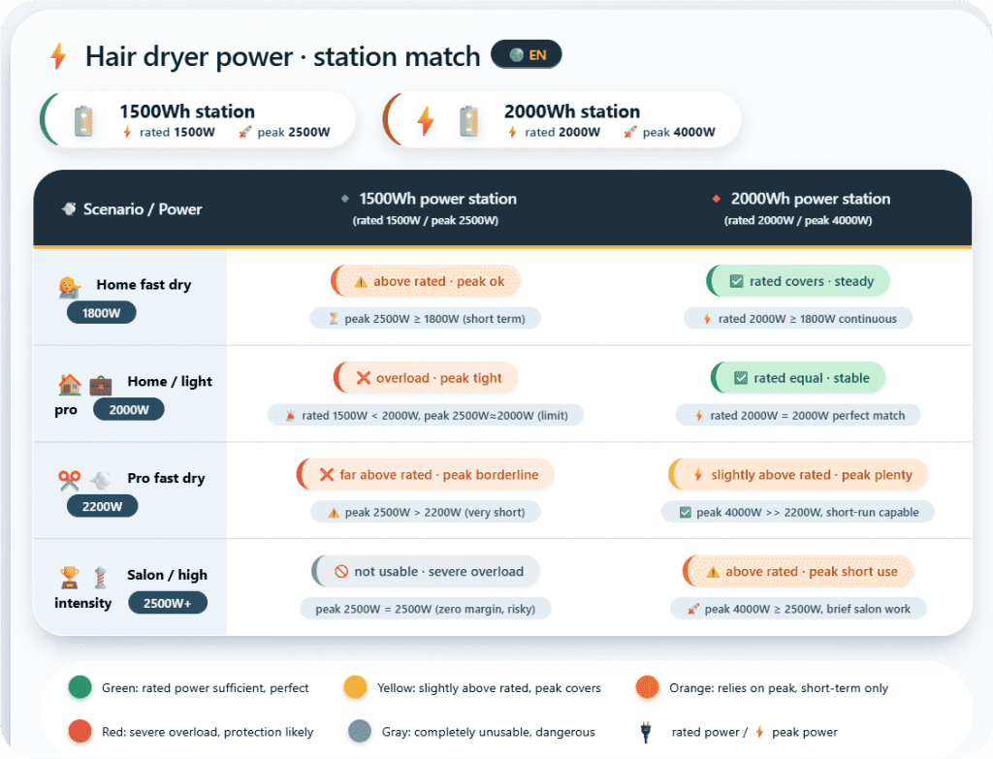Click the 1800W power badge
Image resolution: width=993 pixels, height=759 pixels.
click(101, 312)
